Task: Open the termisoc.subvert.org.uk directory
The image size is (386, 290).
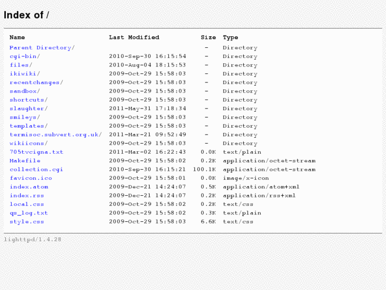Action: coord(54,135)
